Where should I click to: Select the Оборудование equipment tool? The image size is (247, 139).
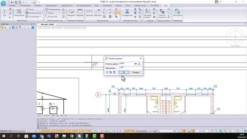(x=53, y=9)
